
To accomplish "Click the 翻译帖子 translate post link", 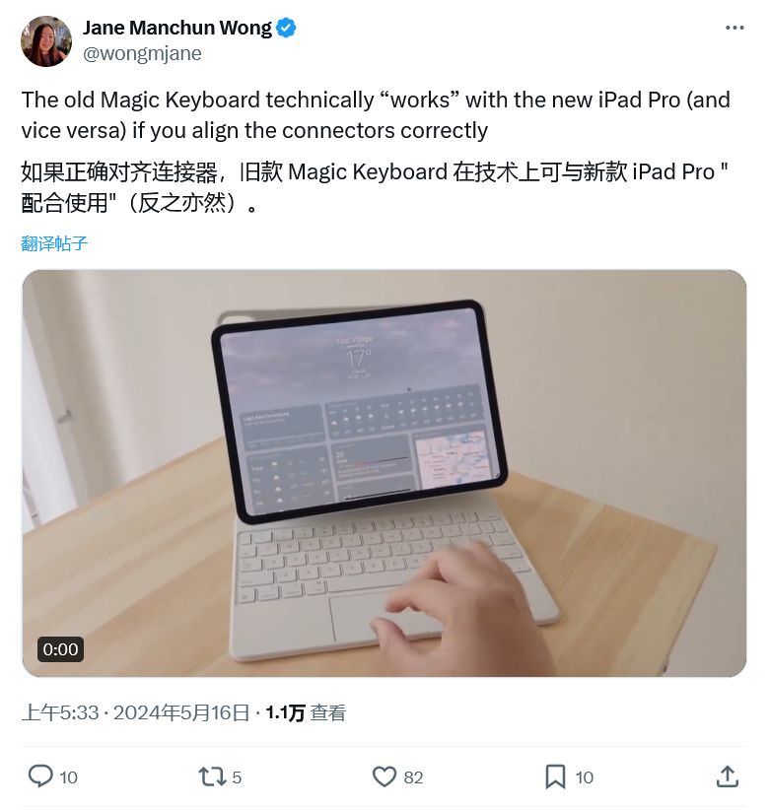I will click(x=54, y=243).
